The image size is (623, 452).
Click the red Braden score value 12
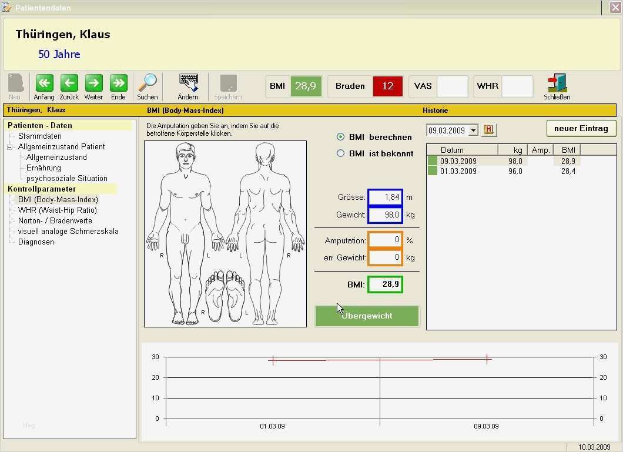[x=387, y=86]
